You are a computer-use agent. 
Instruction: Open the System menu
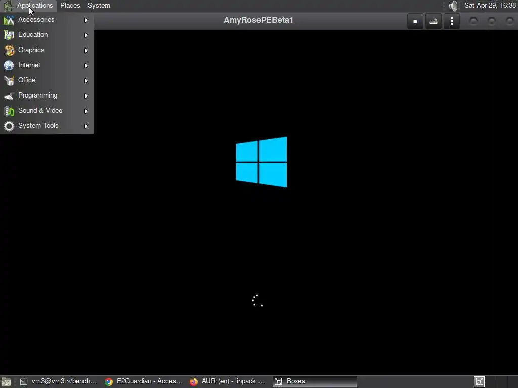coord(99,5)
